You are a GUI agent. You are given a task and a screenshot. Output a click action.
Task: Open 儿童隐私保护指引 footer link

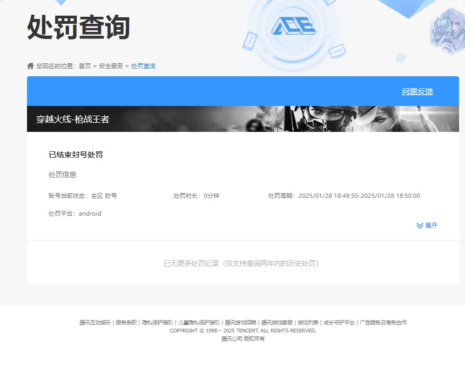coord(199,322)
